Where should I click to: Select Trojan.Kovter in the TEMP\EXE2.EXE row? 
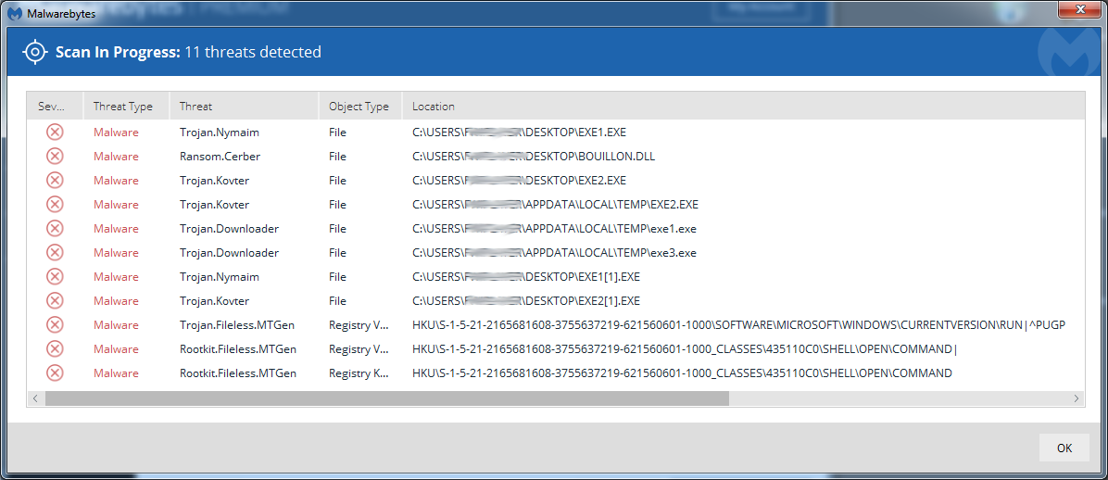tap(214, 204)
